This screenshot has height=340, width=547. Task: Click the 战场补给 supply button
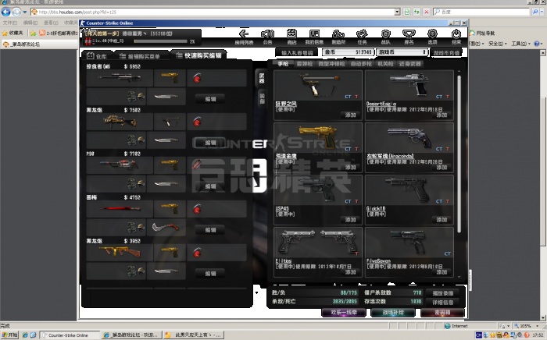tap(393, 313)
